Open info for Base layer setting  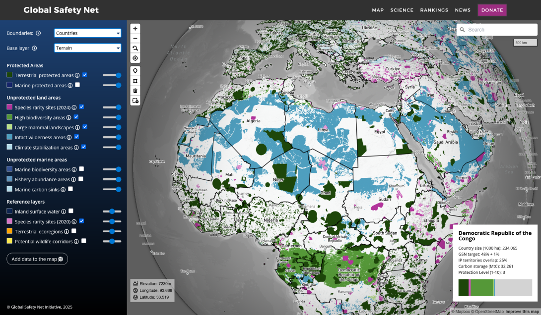point(35,48)
